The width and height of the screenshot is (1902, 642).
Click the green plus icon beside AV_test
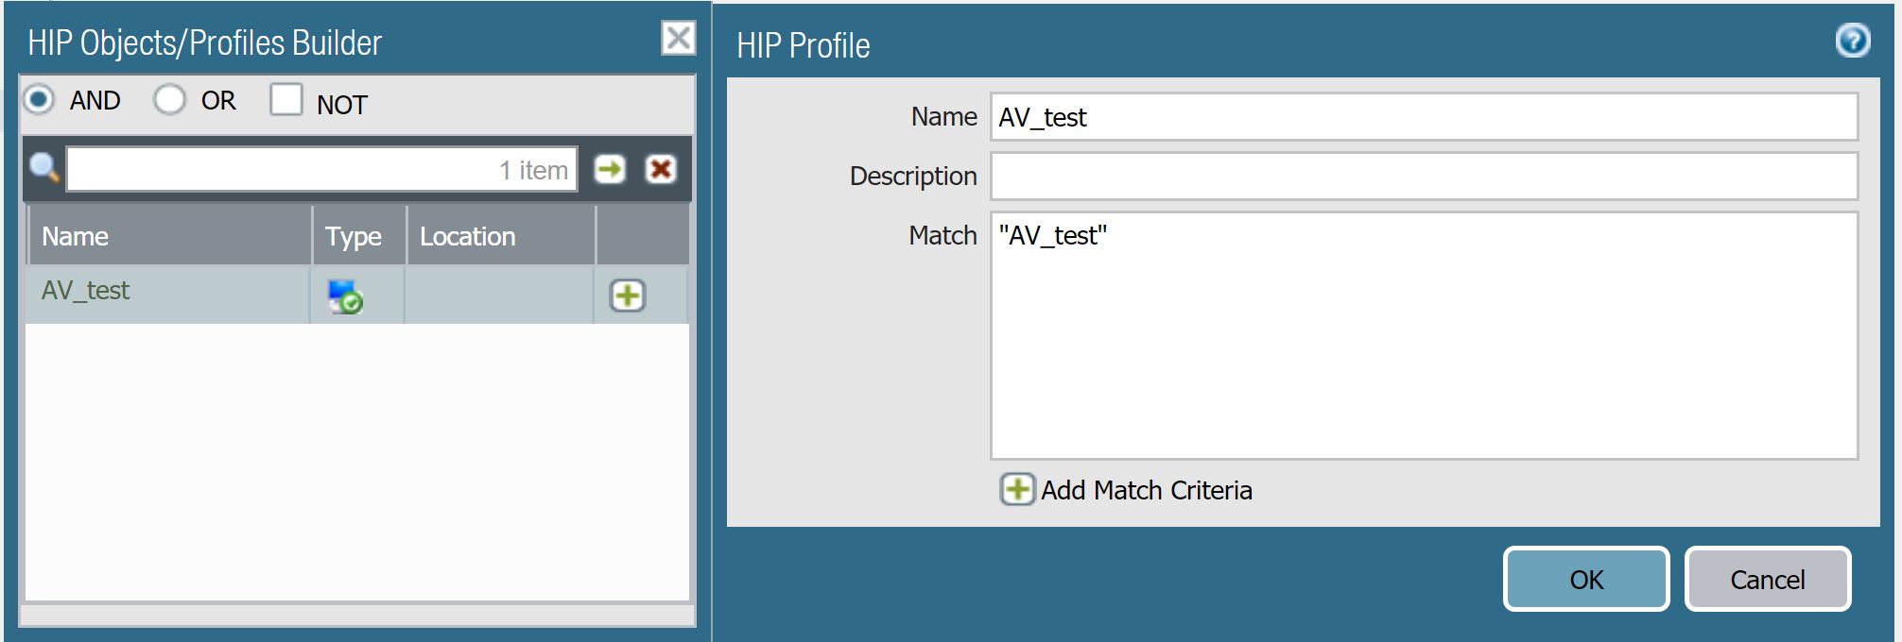(x=628, y=296)
